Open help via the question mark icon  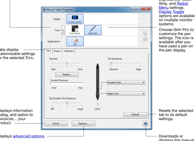point(145,124)
